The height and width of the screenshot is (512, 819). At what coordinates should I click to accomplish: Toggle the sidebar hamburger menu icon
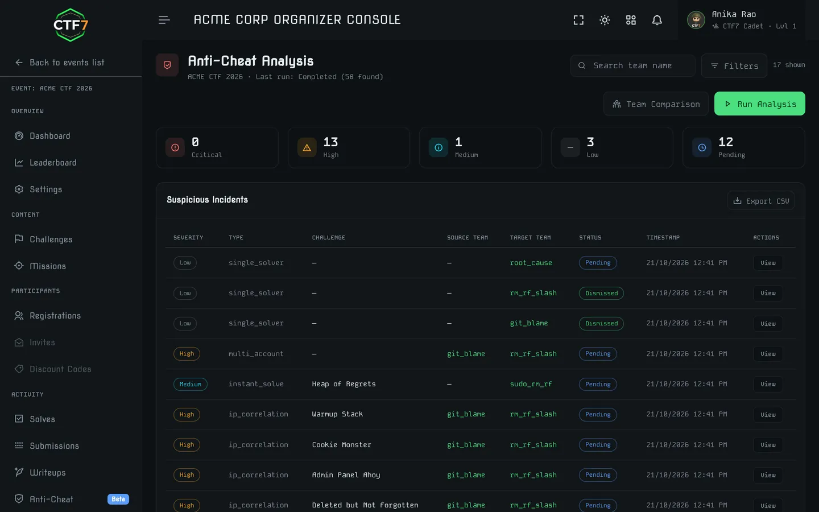[164, 20]
